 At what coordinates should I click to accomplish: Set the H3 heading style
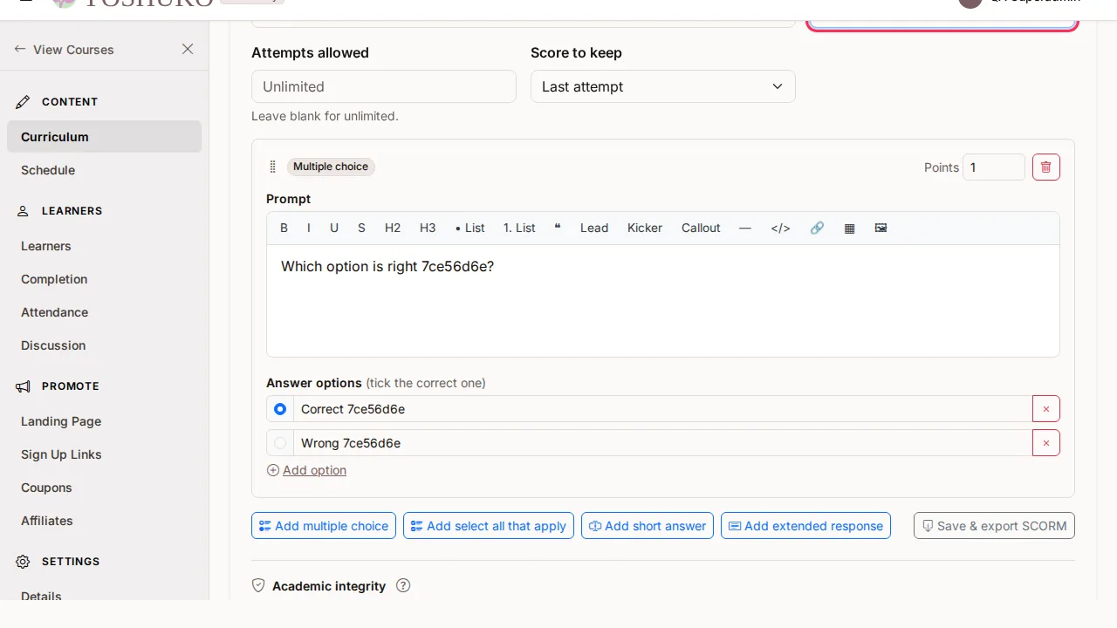[x=428, y=228]
